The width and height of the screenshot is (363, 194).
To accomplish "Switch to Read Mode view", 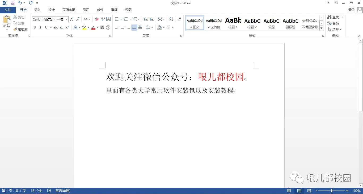I will click(x=289, y=191).
